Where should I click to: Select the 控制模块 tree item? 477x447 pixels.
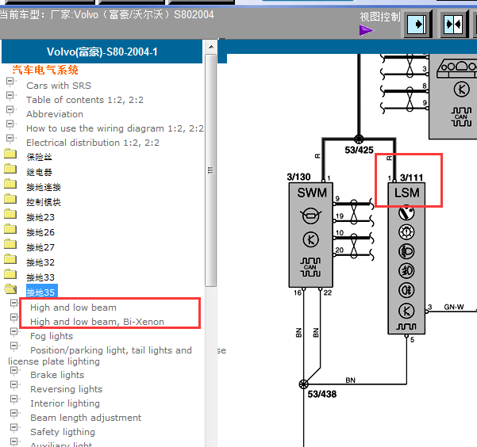pyautogui.click(x=44, y=202)
